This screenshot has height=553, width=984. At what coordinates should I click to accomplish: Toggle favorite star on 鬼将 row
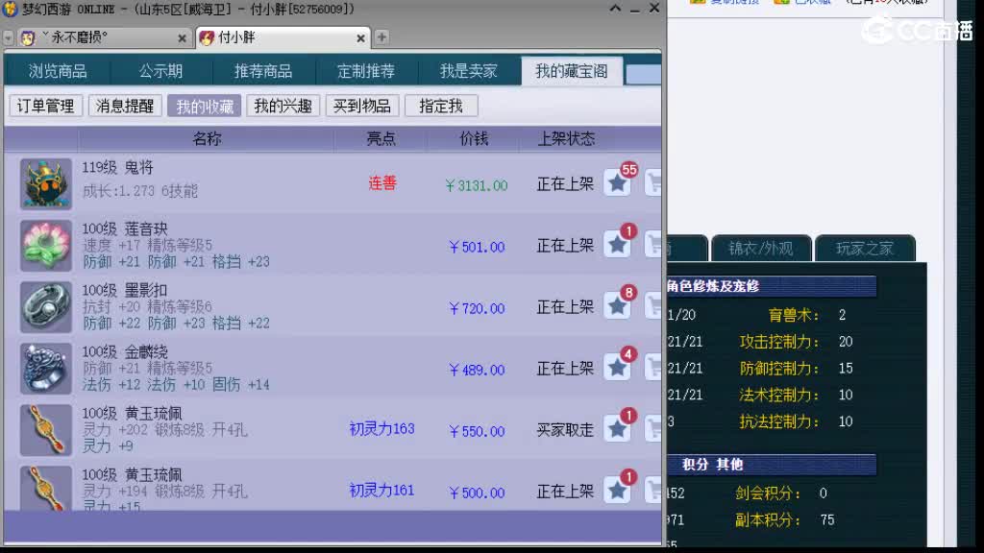point(618,183)
